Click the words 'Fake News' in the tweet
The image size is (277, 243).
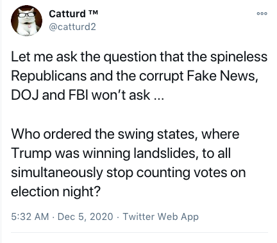pos(221,75)
